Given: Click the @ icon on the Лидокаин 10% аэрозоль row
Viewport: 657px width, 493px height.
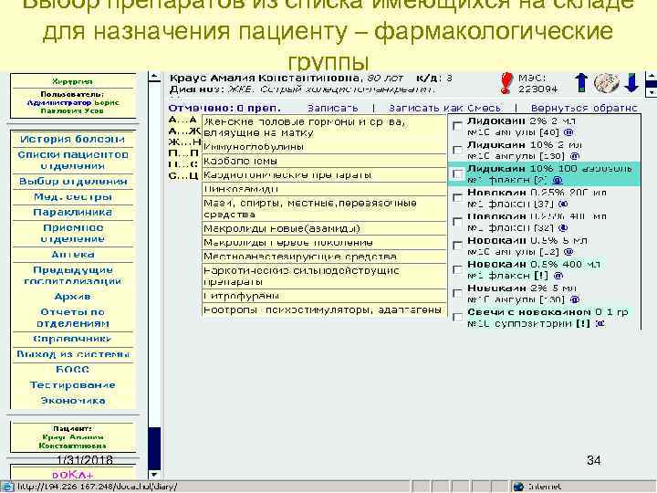Looking at the screenshot, I should (558, 180).
